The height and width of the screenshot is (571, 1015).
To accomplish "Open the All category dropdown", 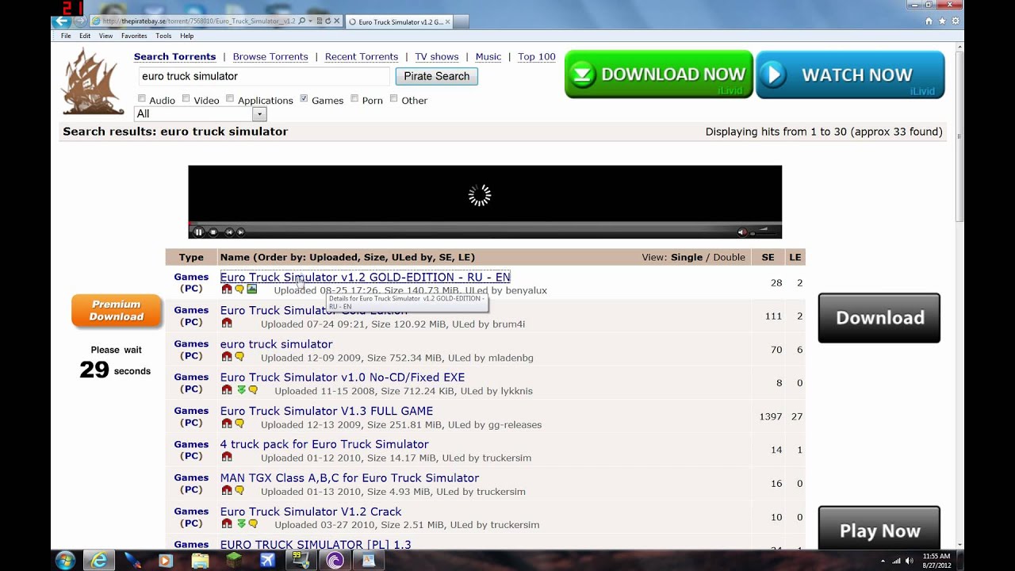I will [x=201, y=114].
